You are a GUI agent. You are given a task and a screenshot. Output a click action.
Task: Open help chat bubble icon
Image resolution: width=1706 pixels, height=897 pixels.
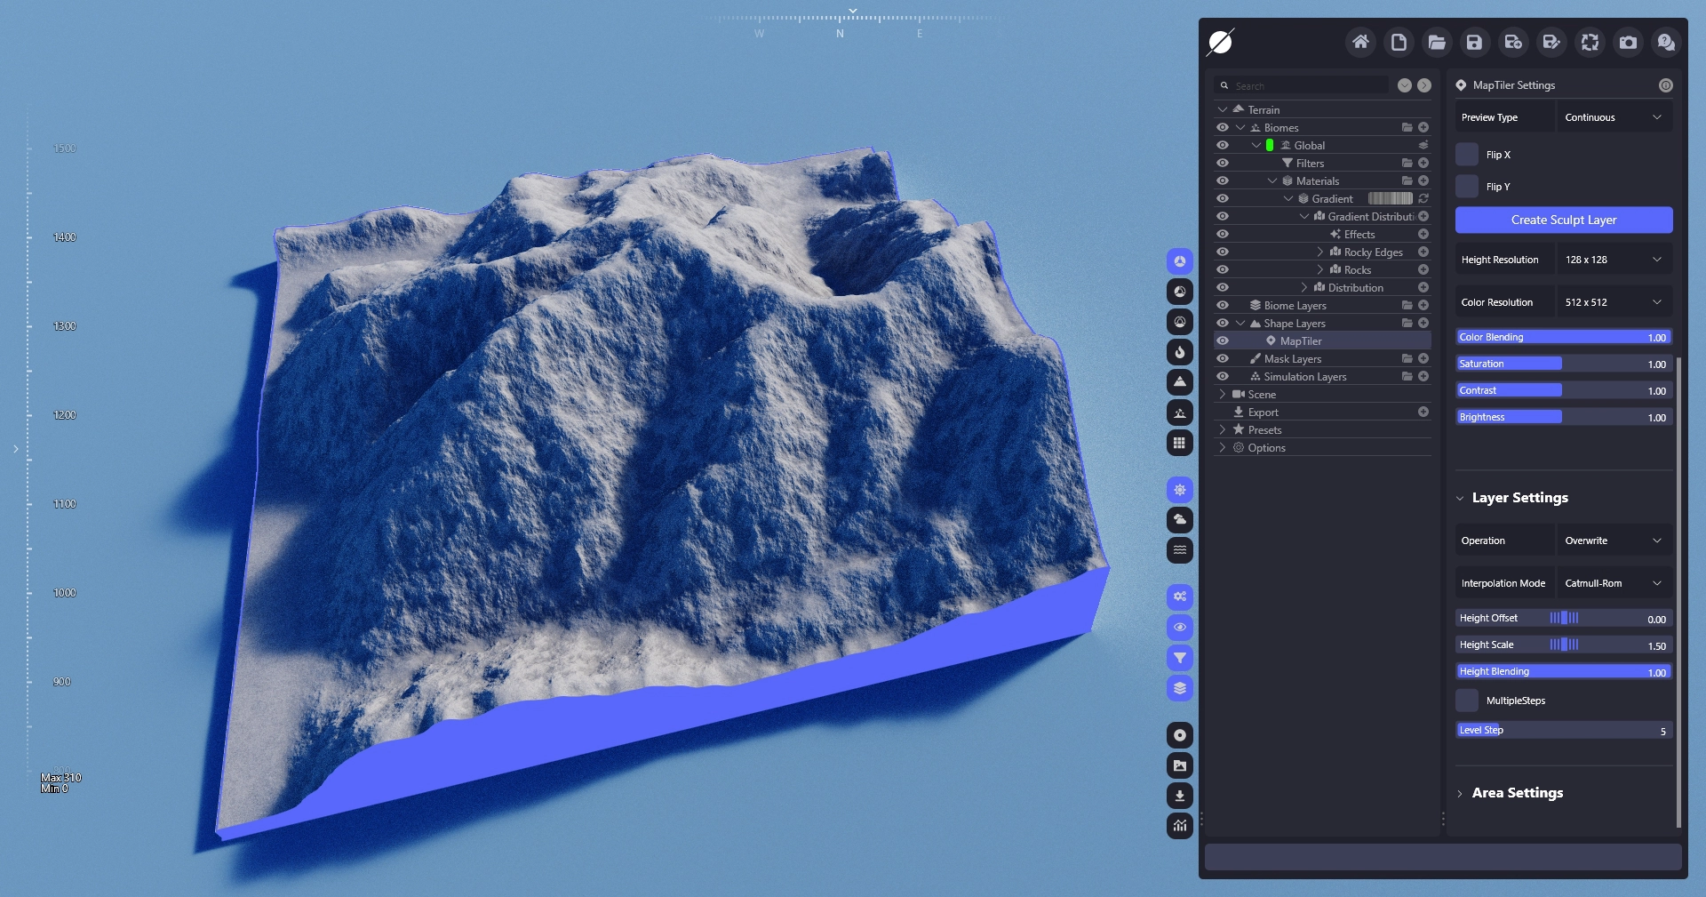point(1666,42)
